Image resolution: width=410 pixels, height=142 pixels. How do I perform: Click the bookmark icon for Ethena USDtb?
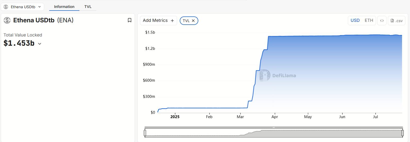tap(129, 20)
